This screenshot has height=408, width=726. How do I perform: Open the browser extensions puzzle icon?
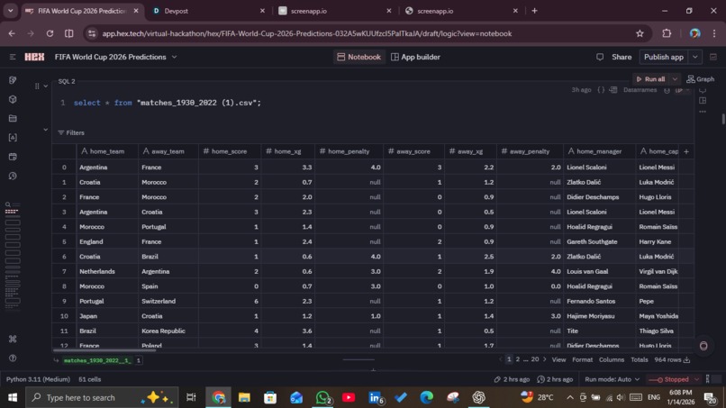[667, 33]
